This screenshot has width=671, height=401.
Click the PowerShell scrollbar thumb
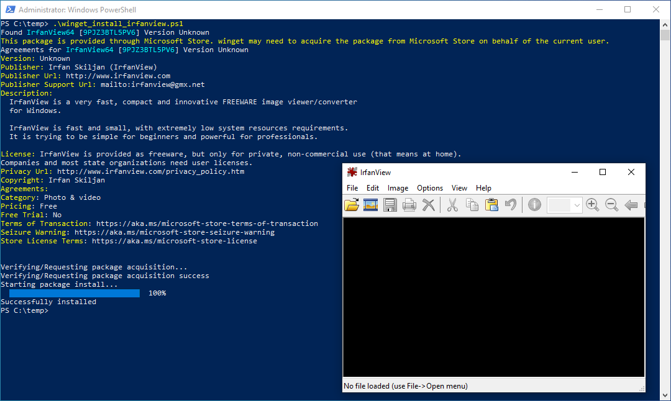click(x=665, y=35)
